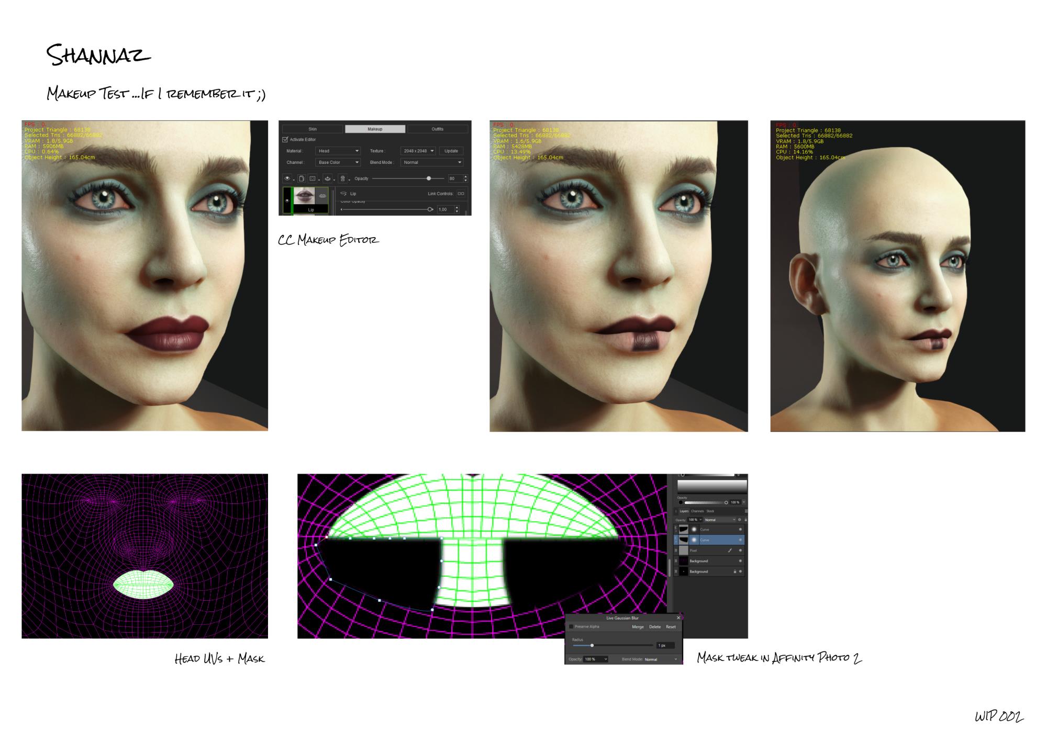This screenshot has width=1047, height=740.
Task: Click the blend options gear icon in Layers
Action: coord(740,520)
